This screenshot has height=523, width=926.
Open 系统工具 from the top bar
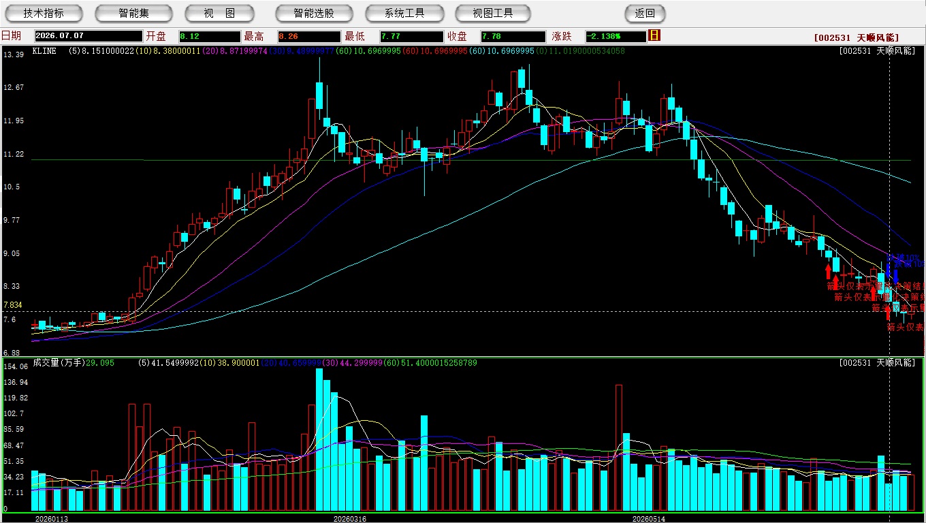coord(404,14)
